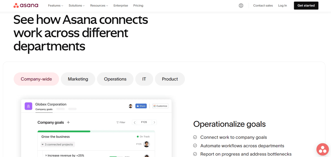Open the Asana logo home link
Image resolution: width=331 pixels, height=157 pixels.
pos(26,5)
